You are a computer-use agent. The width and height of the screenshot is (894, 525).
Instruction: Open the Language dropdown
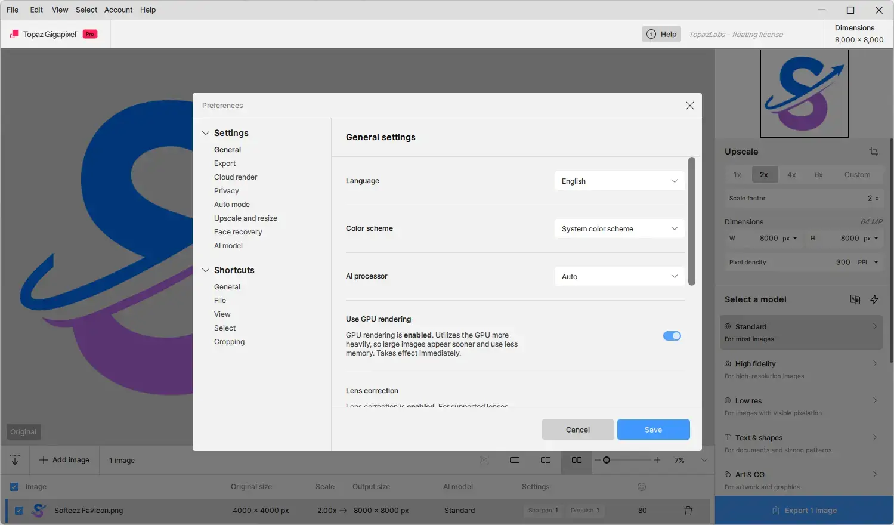point(619,181)
